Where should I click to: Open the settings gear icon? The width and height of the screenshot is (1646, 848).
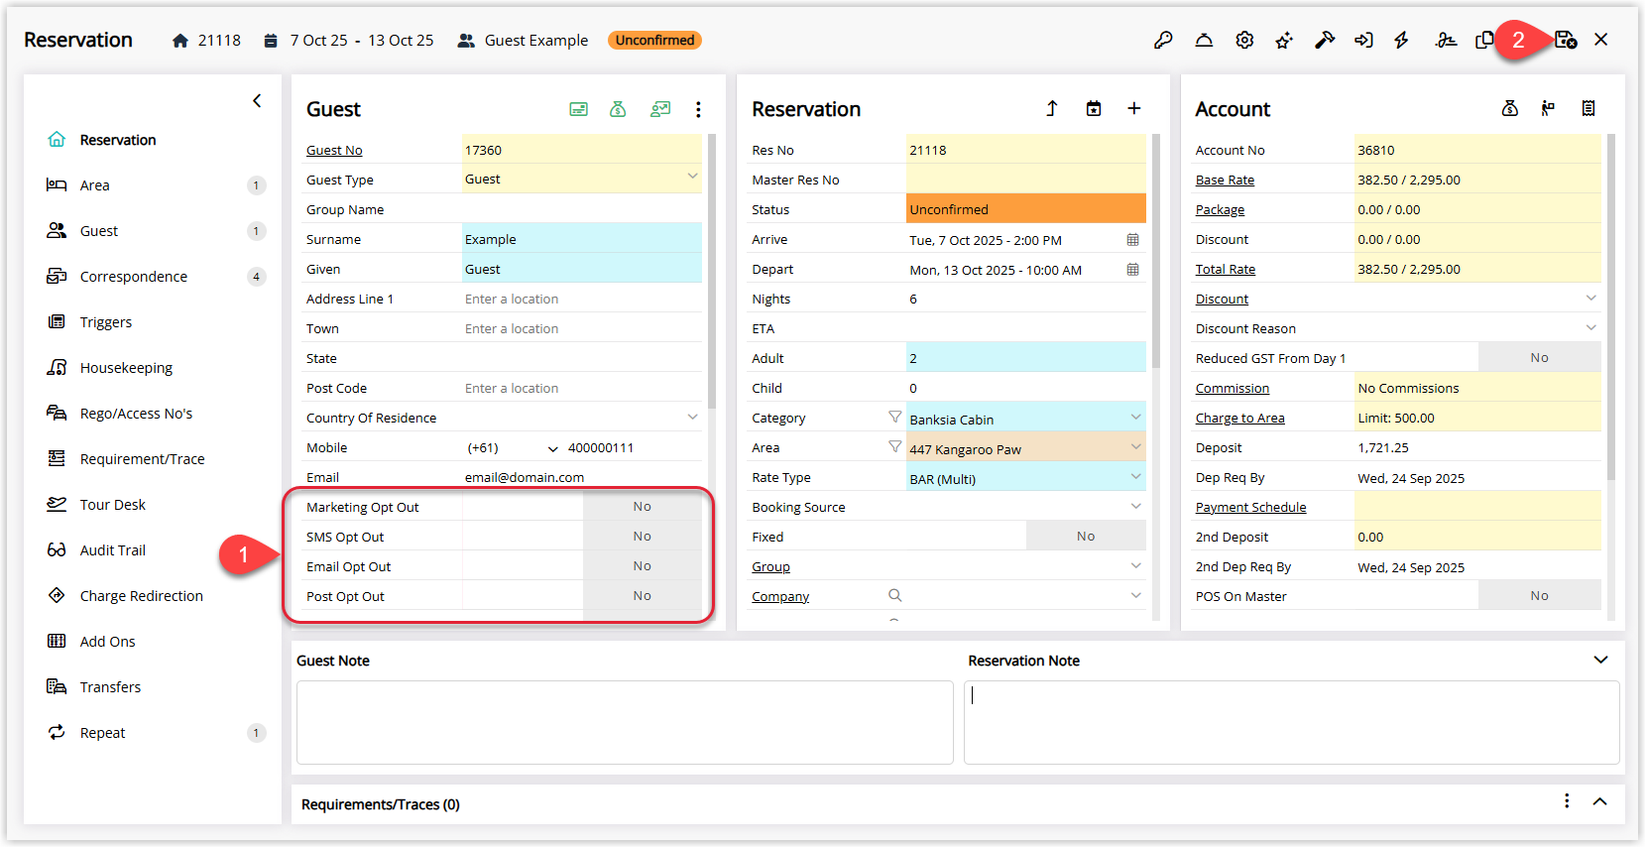point(1244,41)
